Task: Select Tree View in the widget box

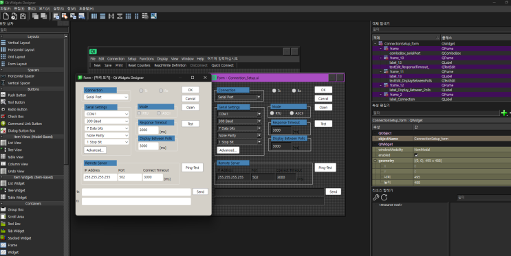Action: click(x=14, y=150)
